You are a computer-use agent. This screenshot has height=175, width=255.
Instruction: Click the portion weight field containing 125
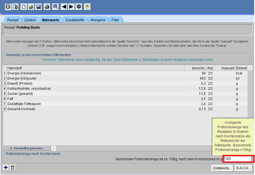point(238,159)
